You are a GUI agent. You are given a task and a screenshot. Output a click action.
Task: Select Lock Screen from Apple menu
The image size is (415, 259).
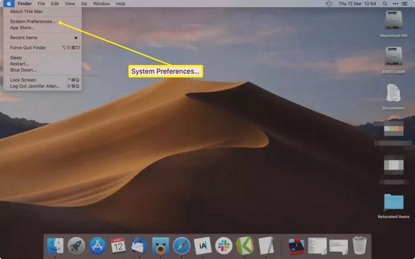[24, 80]
